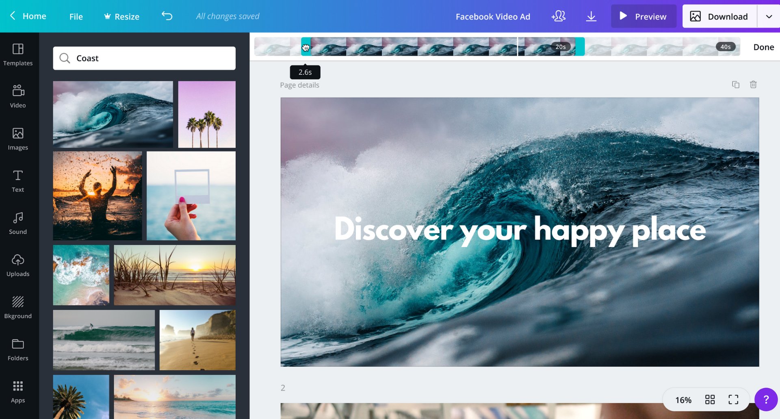
Task: Open the Sound panel
Action: tap(18, 223)
